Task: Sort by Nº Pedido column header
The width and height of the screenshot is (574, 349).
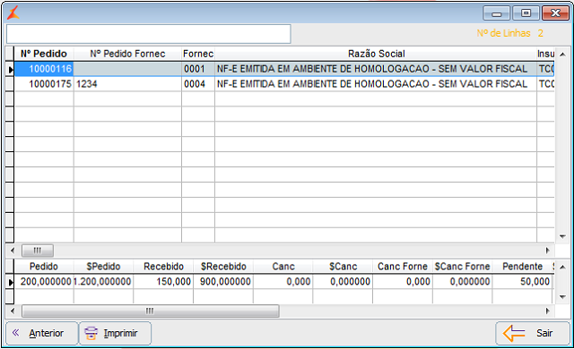Action: pyautogui.click(x=44, y=54)
